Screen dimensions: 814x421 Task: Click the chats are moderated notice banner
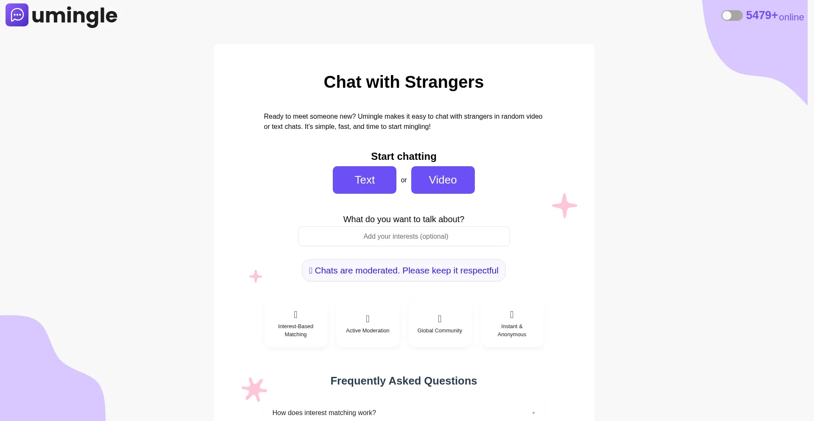[404, 270]
